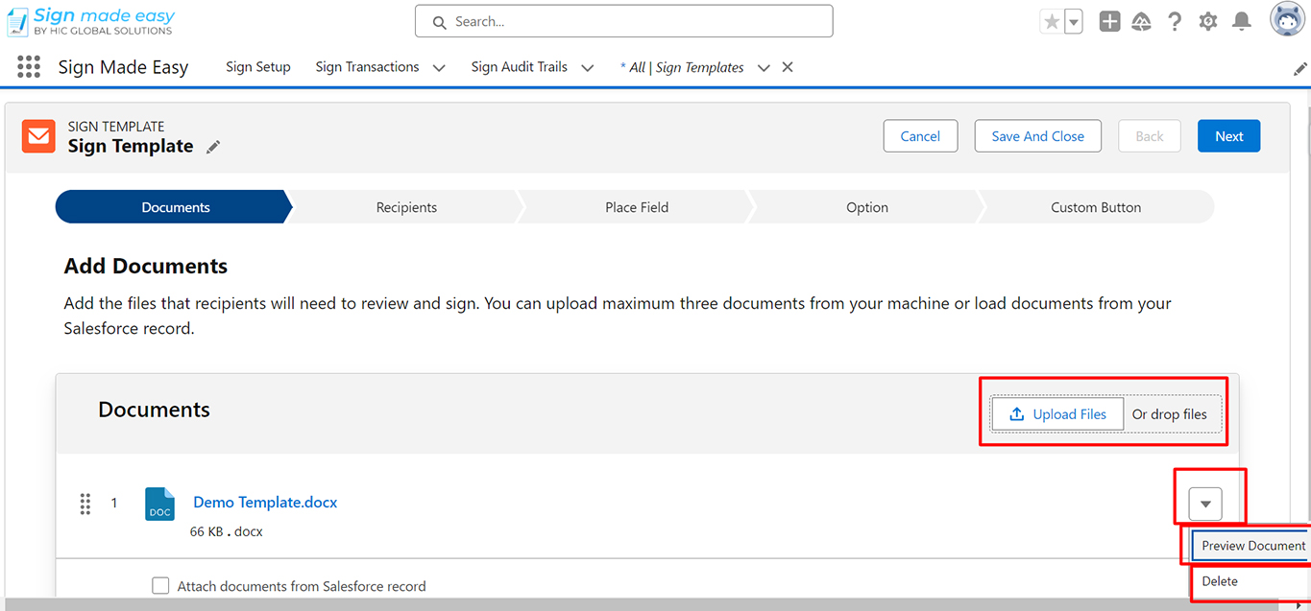
Task: Click in the global Search field
Action: click(623, 21)
